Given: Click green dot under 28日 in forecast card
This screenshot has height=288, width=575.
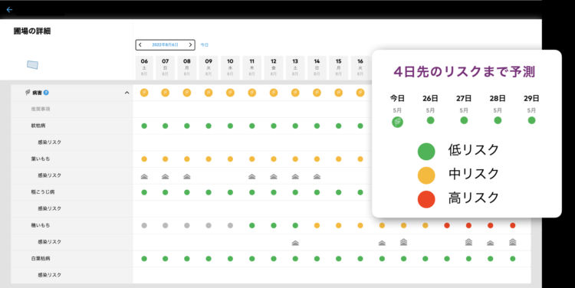Looking at the screenshot, I should (x=498, y=120).
